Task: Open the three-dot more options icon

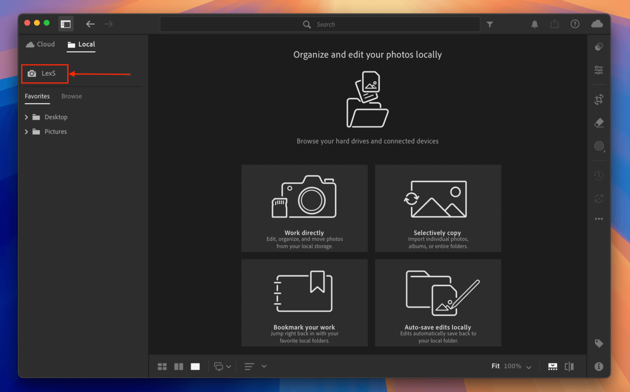Action: [598, 219]
